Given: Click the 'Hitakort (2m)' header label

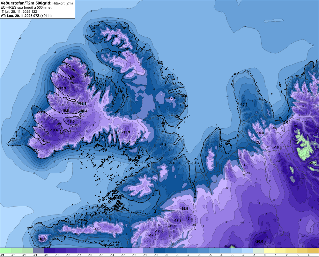Looking at the screenshot, I should 63,3.
